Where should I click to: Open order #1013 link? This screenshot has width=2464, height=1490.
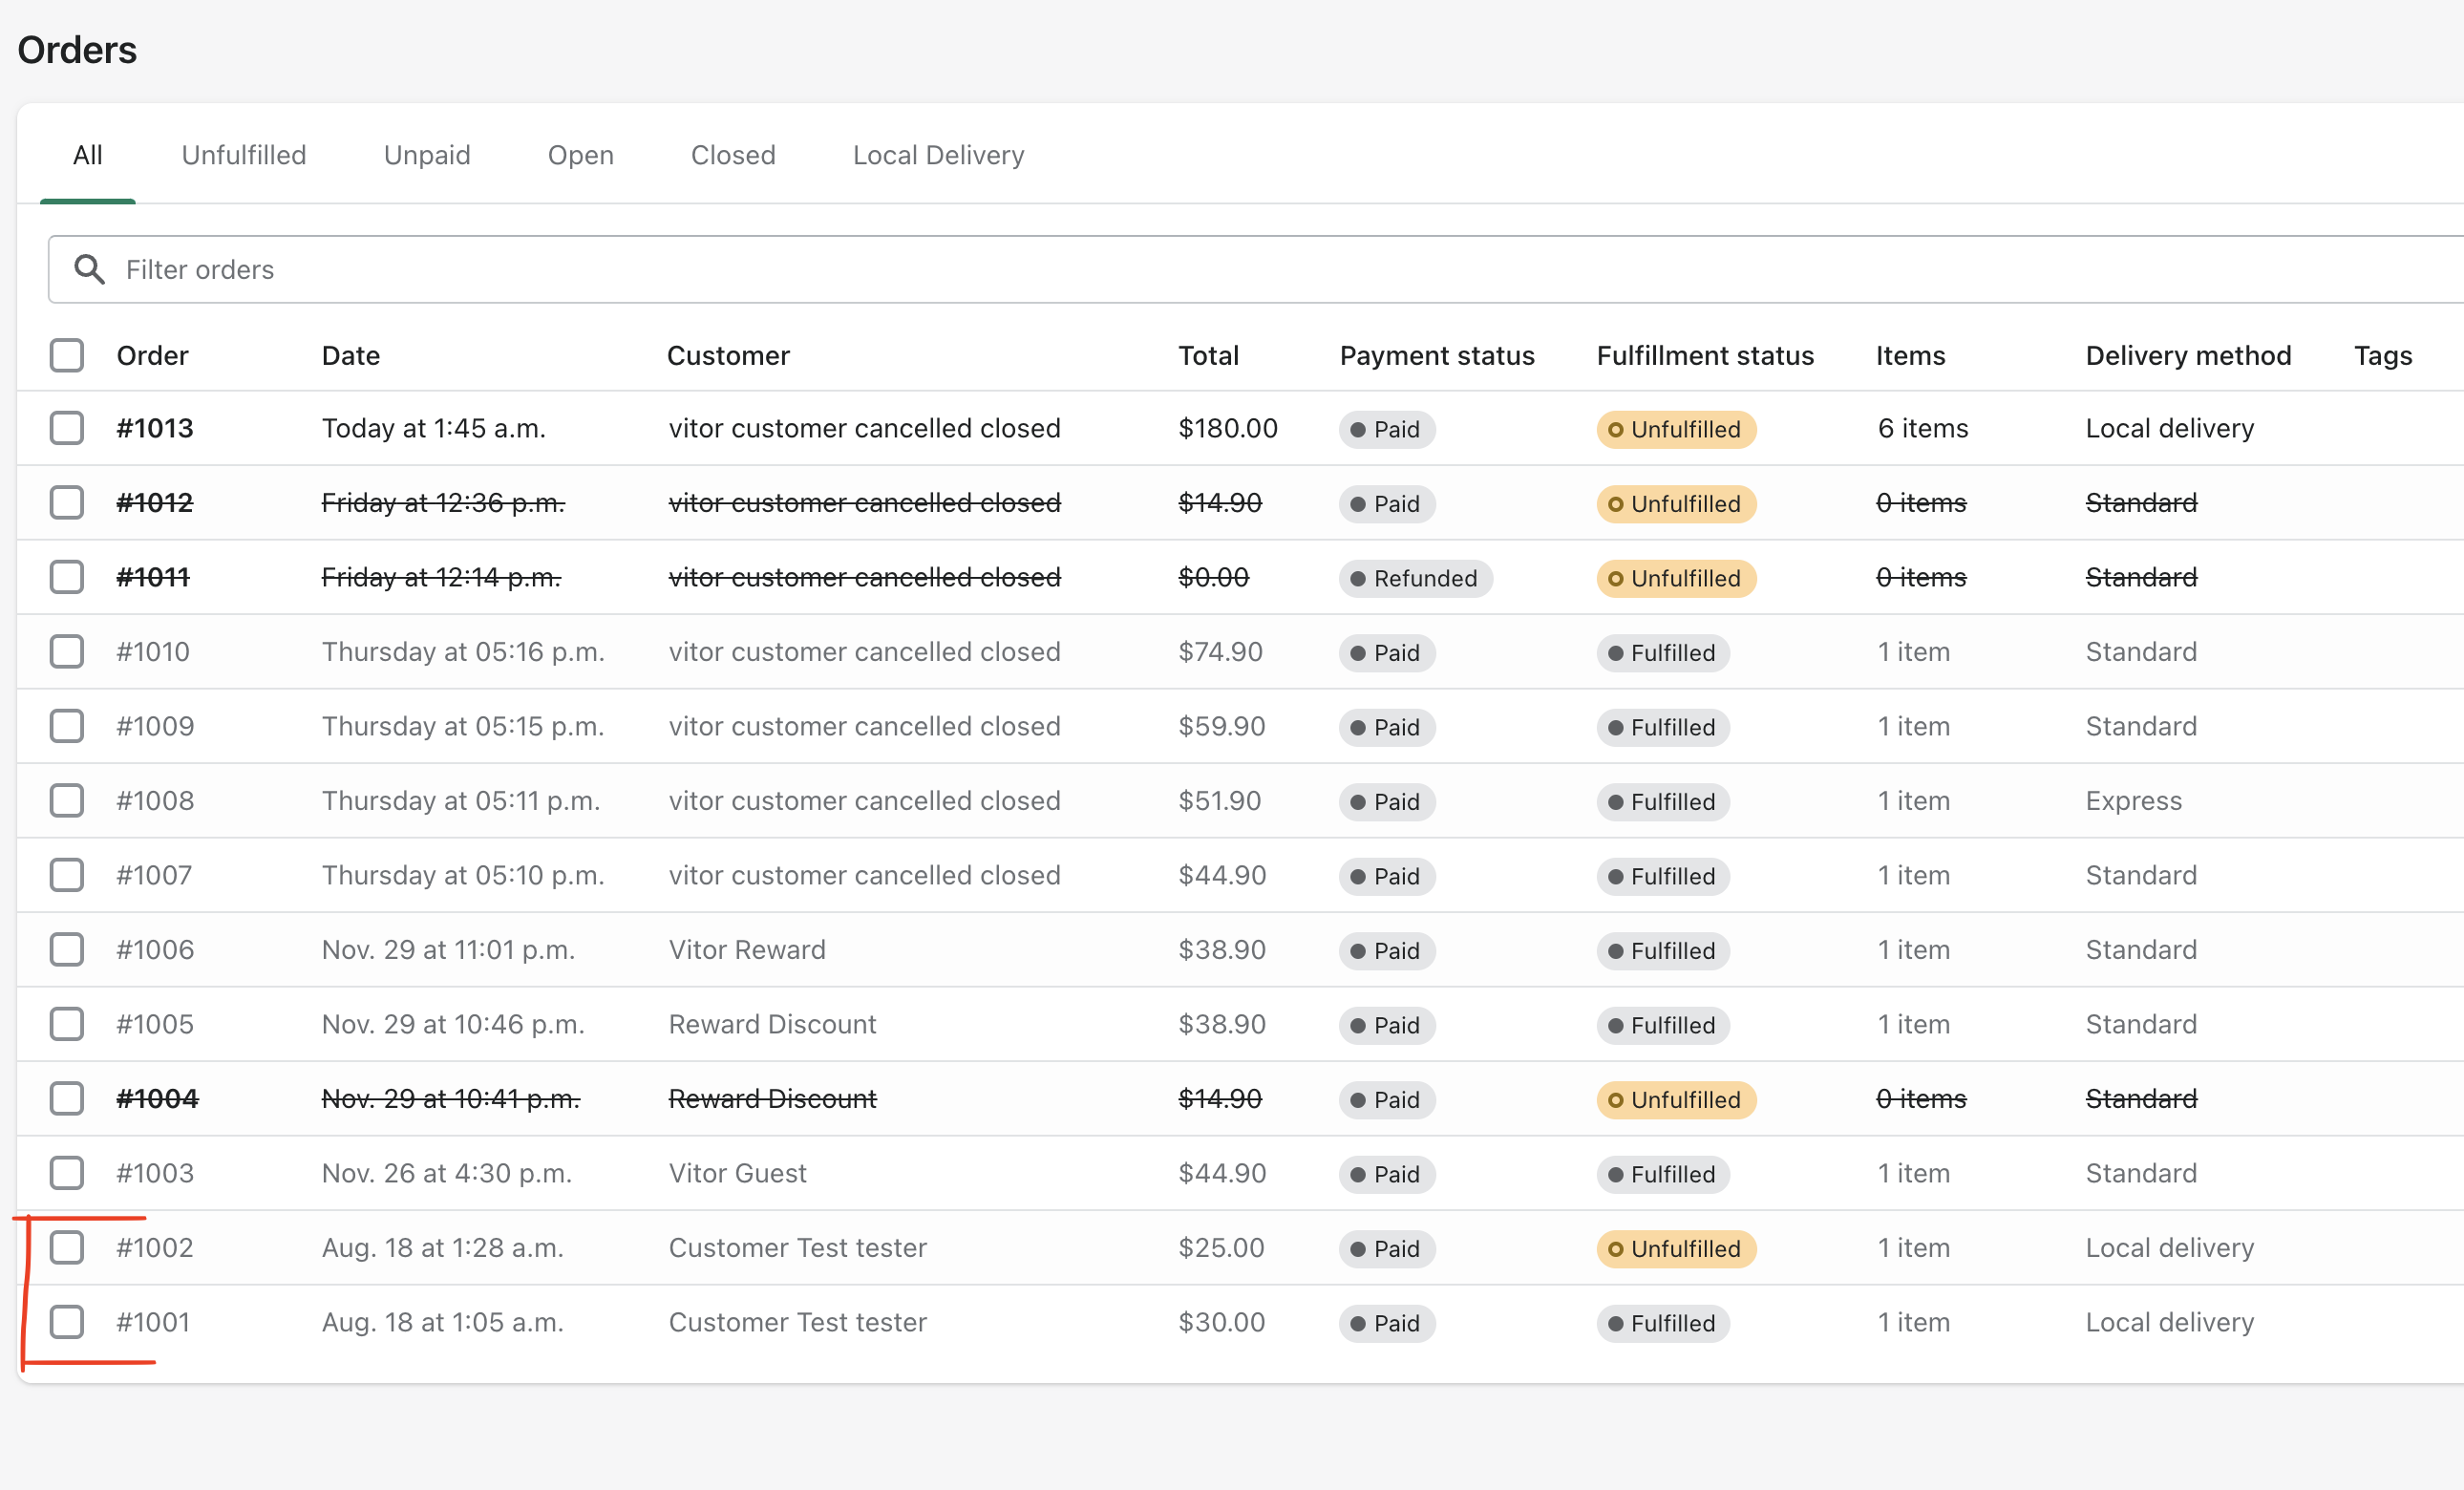click(155, 428)
